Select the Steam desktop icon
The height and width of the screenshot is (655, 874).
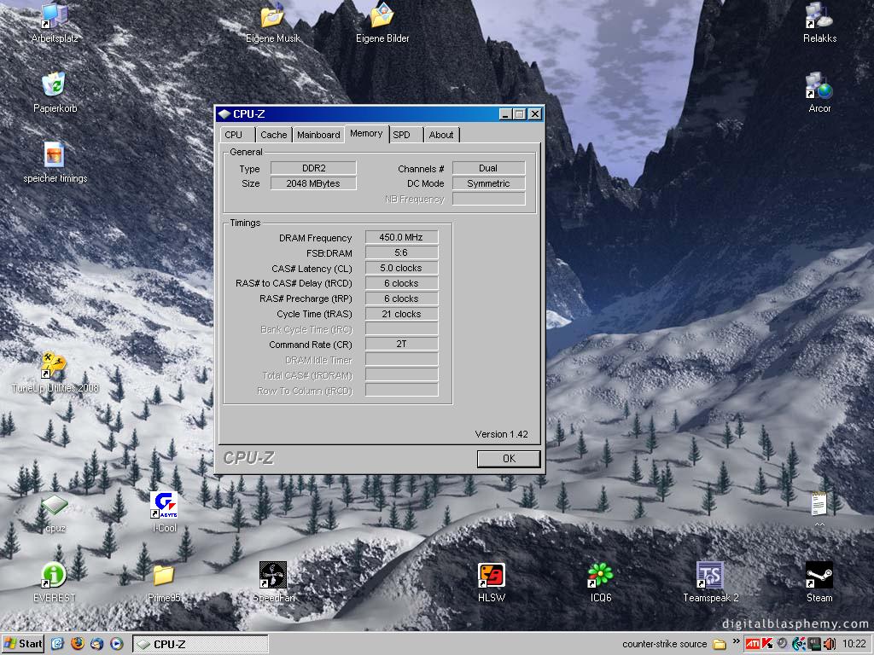tap(819, 576)
